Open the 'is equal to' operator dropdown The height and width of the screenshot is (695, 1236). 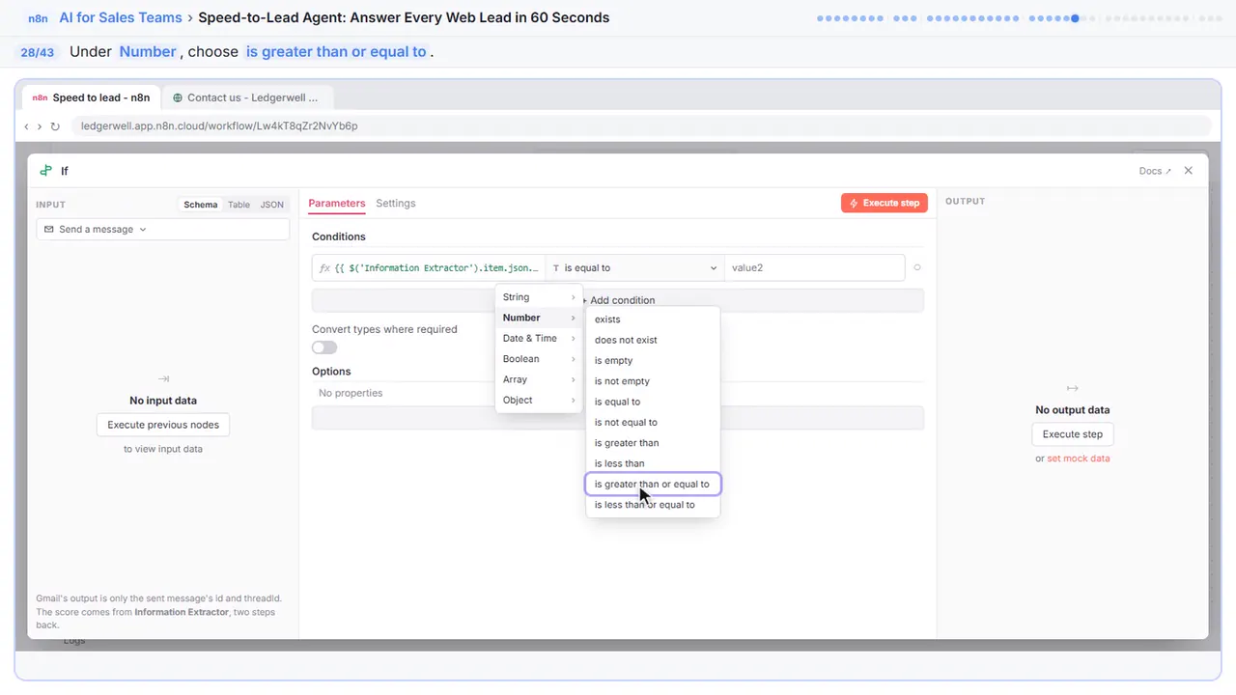click(x=635, y=267)
